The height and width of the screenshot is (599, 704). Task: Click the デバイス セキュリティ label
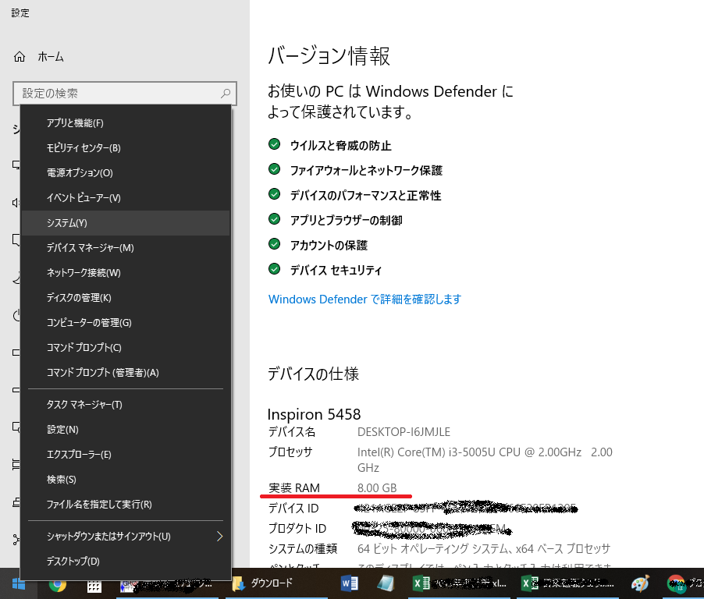click(x=336, y=270)
